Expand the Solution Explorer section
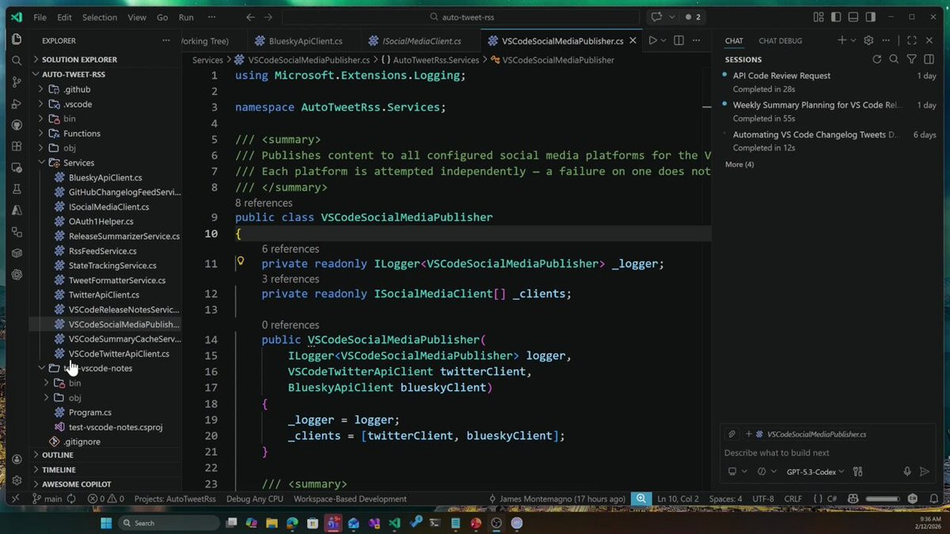Screen dimensions: 950x534 coord(106,59)
